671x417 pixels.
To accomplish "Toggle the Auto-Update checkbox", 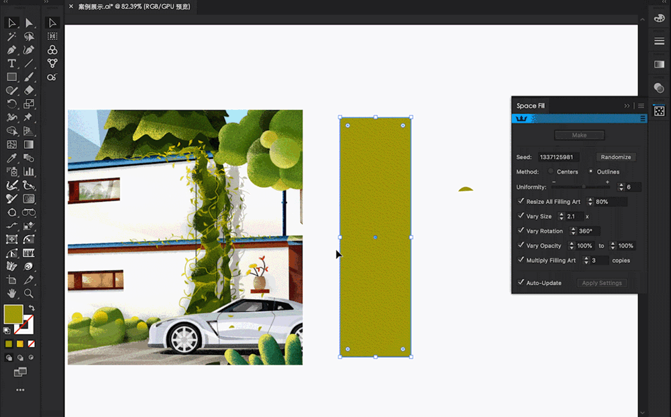I will (x=521, y=282).
